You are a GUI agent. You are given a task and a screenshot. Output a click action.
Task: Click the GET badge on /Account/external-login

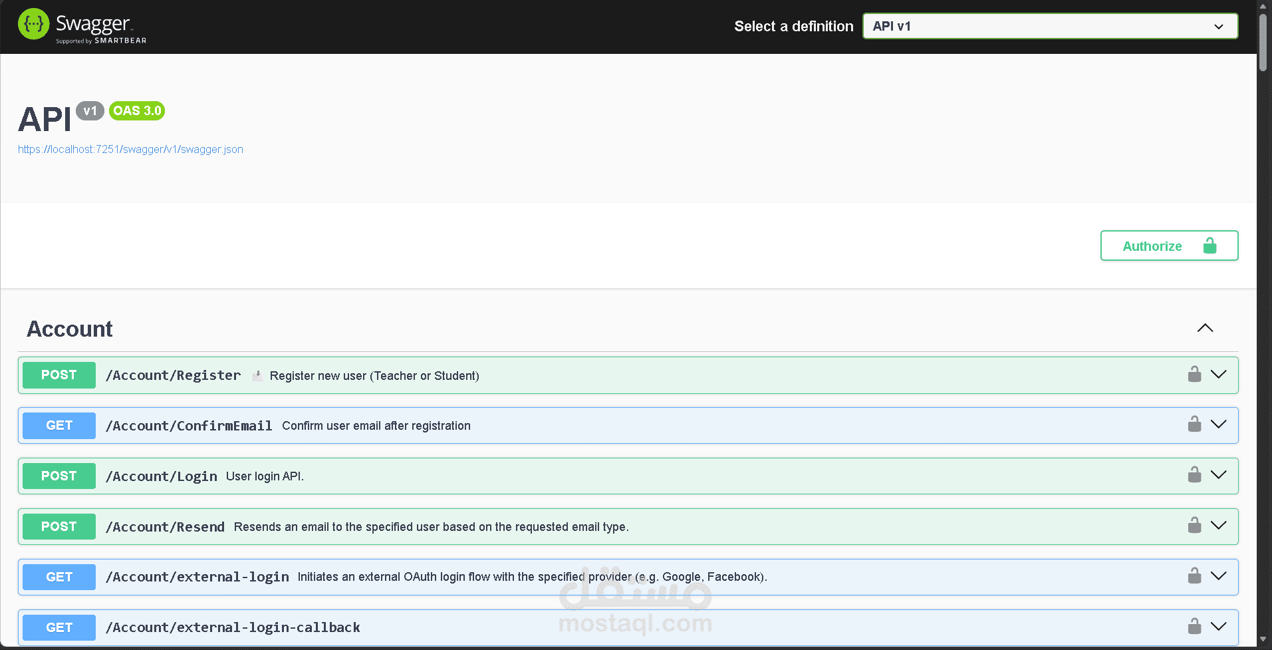click(x=59, y=576)
